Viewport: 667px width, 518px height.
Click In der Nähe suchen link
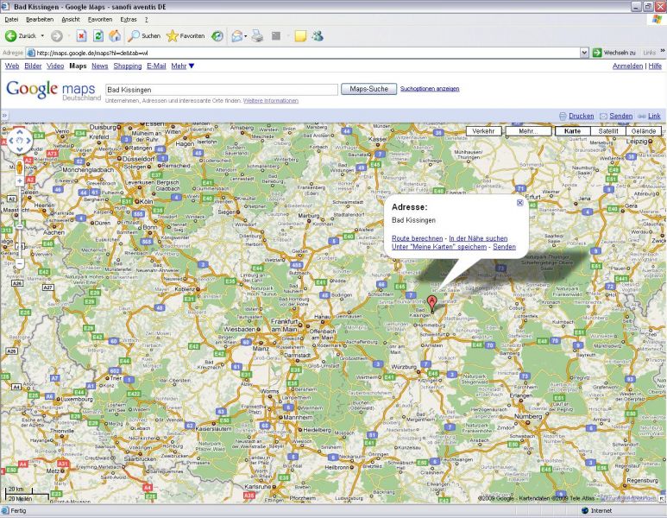click(478, 238)
